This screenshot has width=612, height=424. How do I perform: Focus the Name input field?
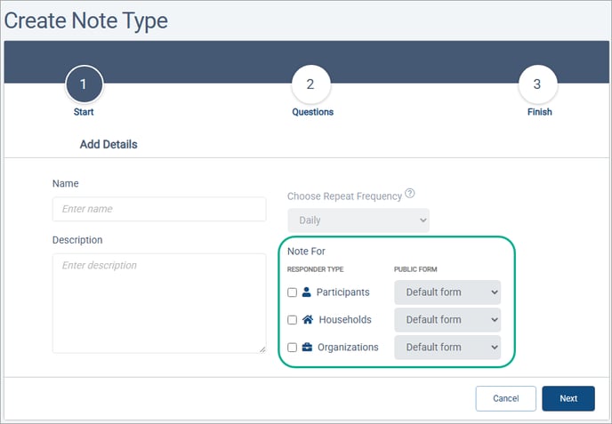[159, 209]
